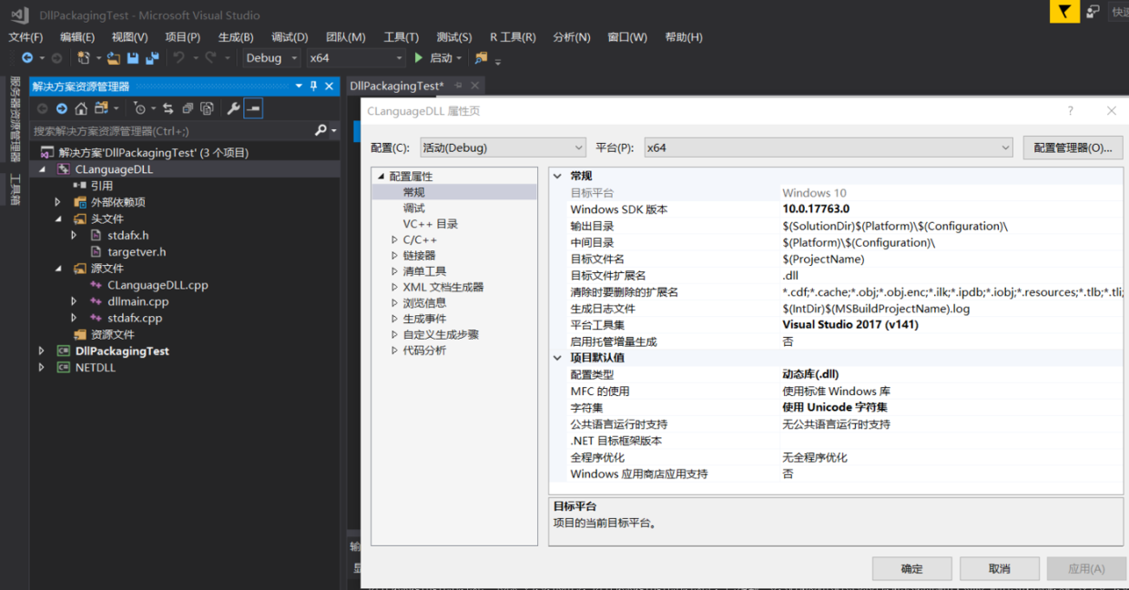This screenshot has height=590, width=1129.
Task: Click the Save All toolbar icon
Action: click(151, 58)
